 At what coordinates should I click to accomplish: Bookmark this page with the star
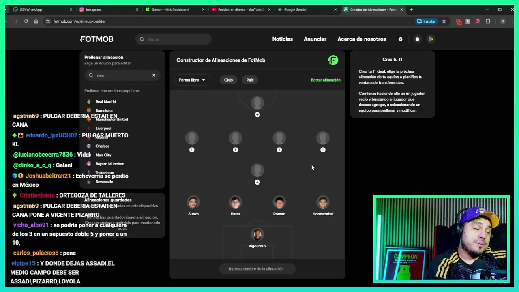444,21
